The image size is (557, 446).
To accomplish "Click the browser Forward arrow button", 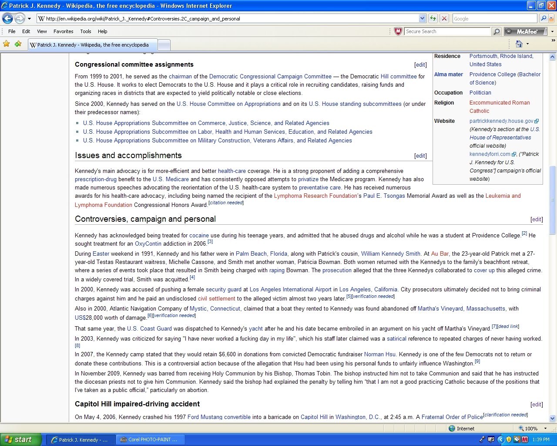I will (20, 18).
